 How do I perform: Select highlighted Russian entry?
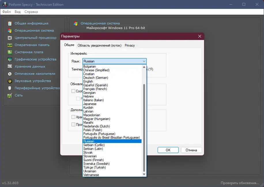(x=112, y=141)
